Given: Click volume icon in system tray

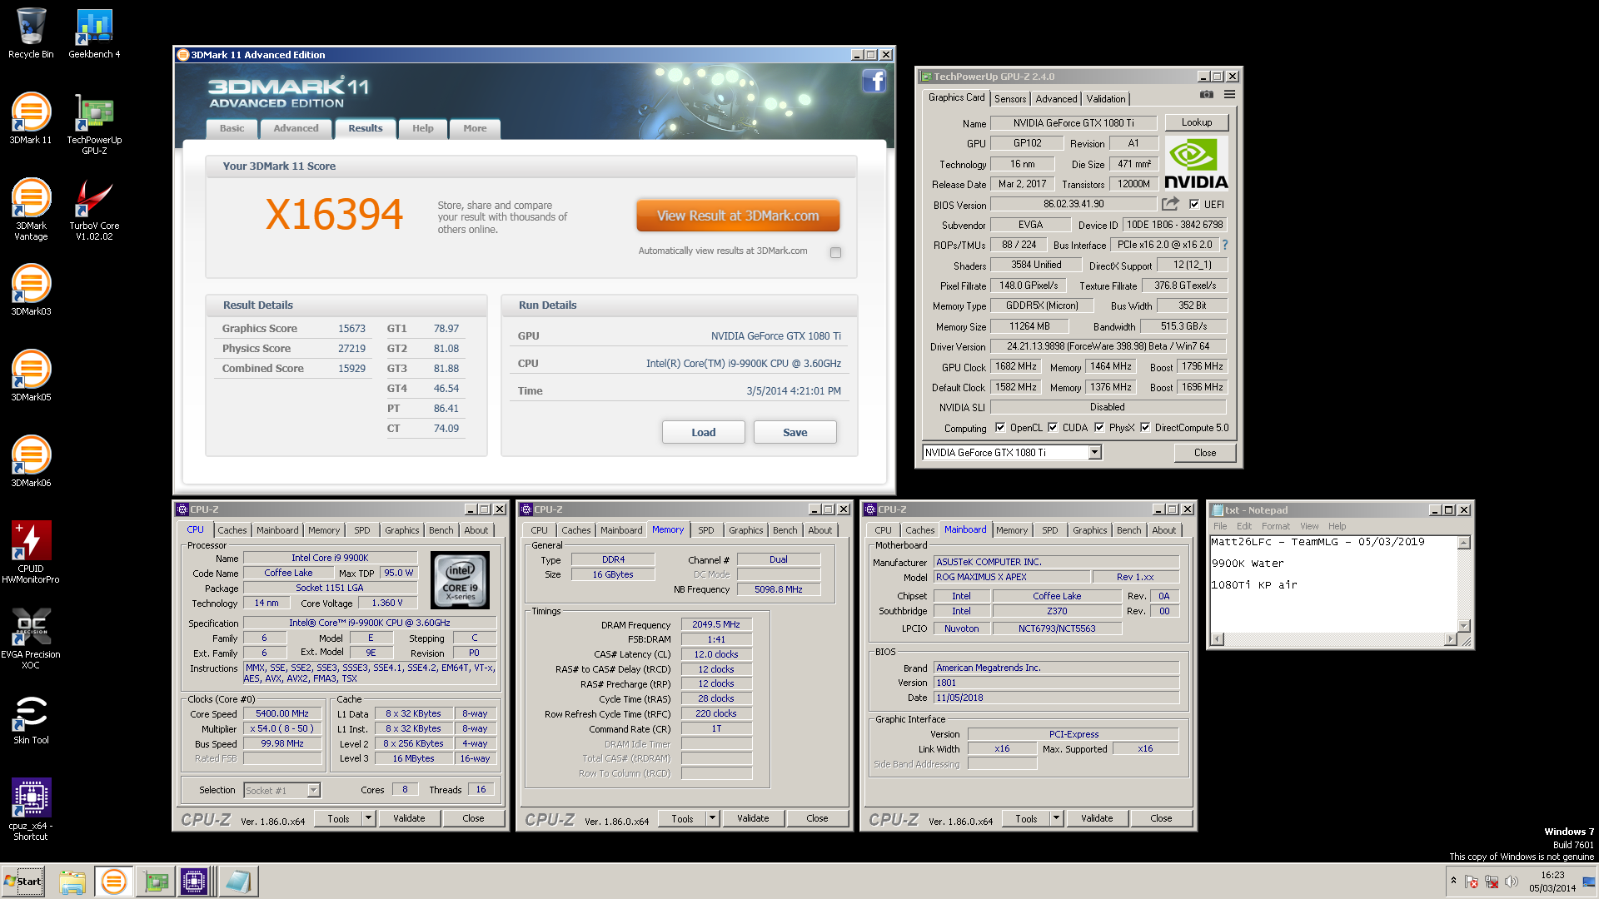Looking at the screenshot, I should click(1512, 882).
